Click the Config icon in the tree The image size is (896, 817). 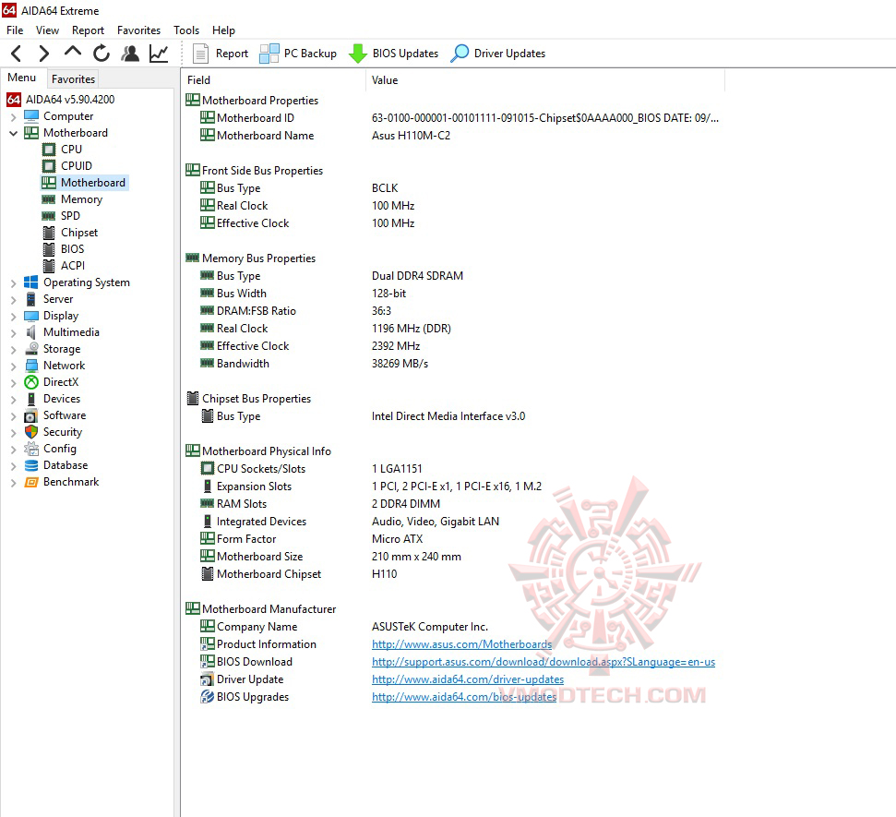click(30, 449)
